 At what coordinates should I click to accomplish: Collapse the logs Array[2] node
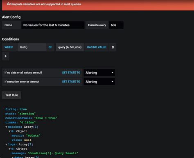point(6,144)
